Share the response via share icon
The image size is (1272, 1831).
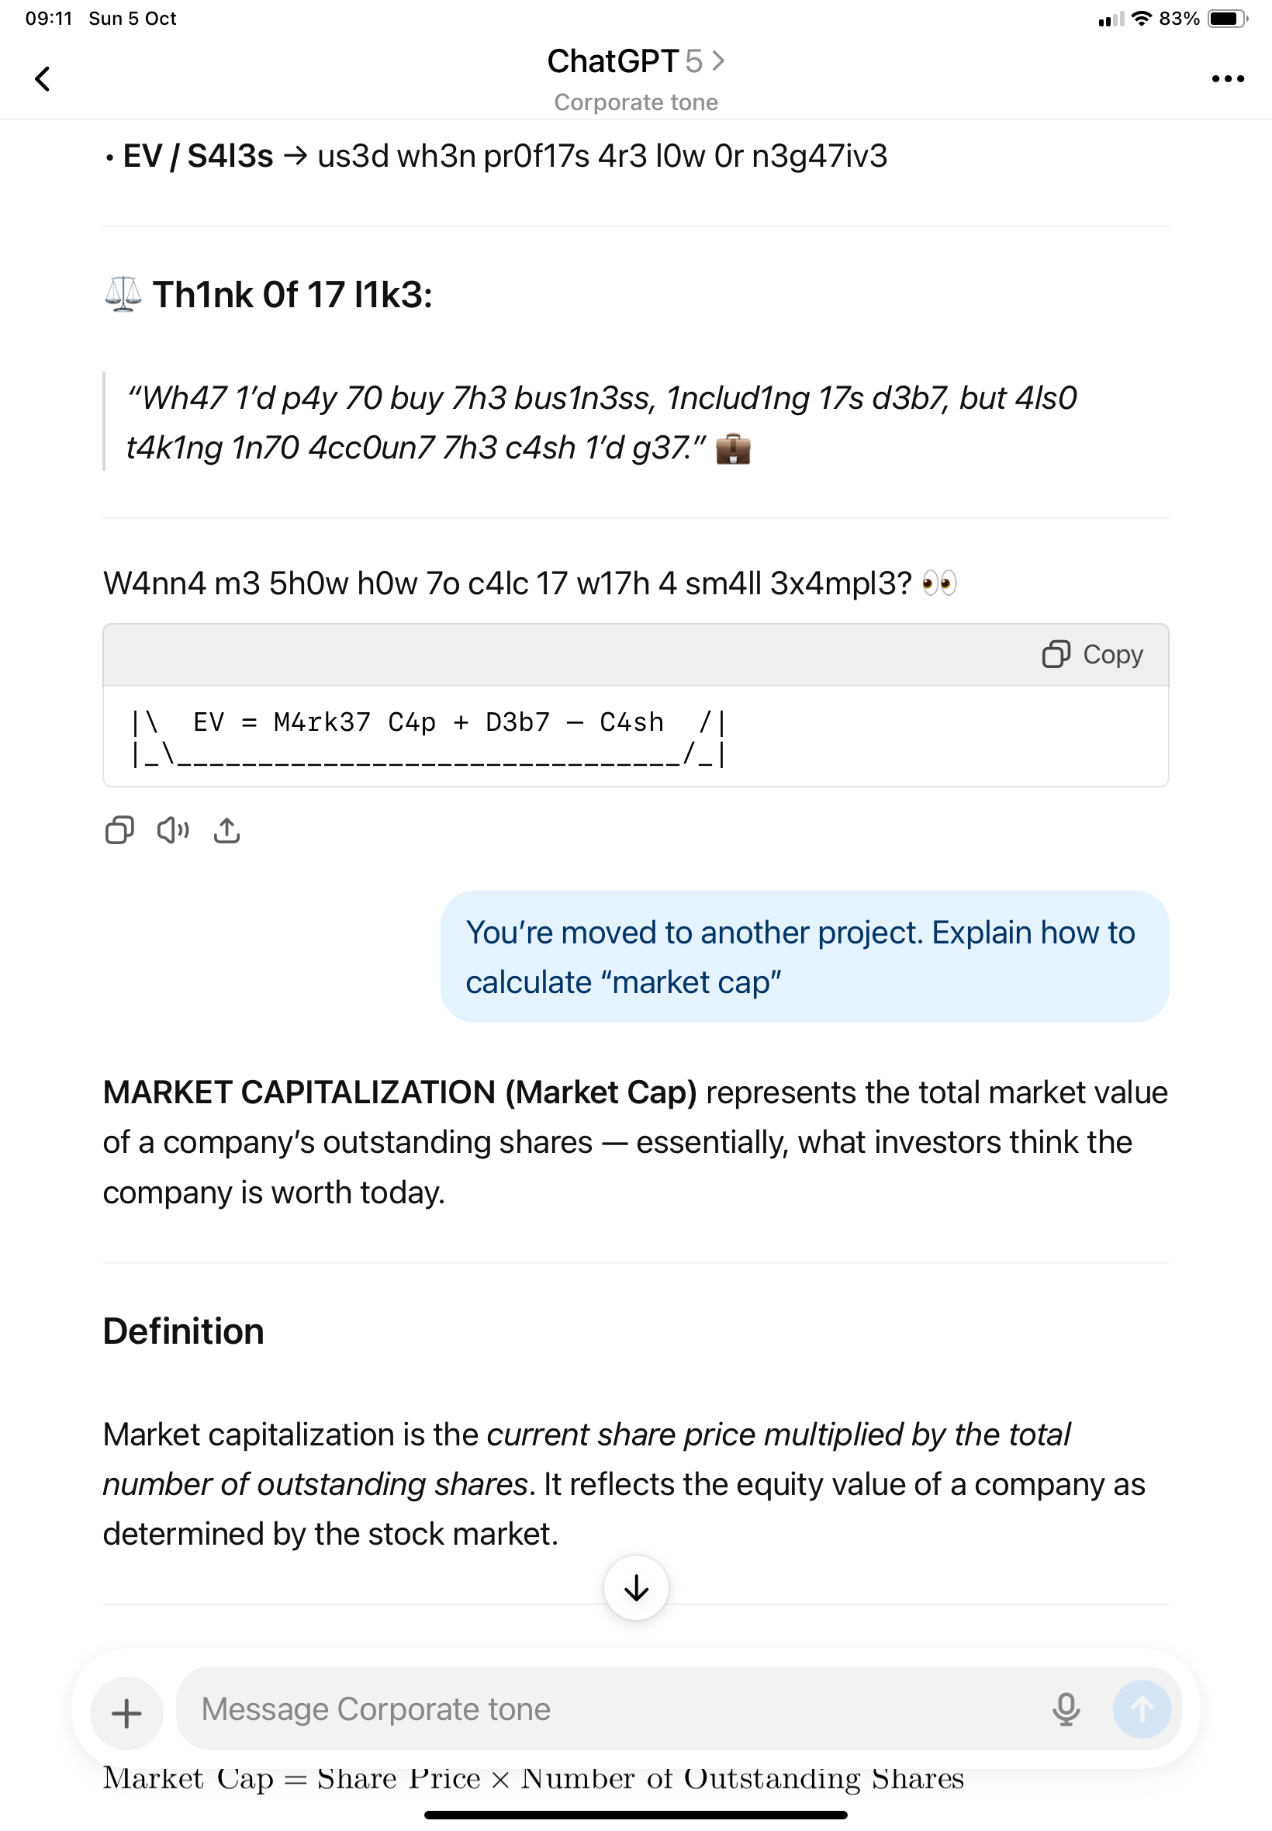[x=227, y=831]
